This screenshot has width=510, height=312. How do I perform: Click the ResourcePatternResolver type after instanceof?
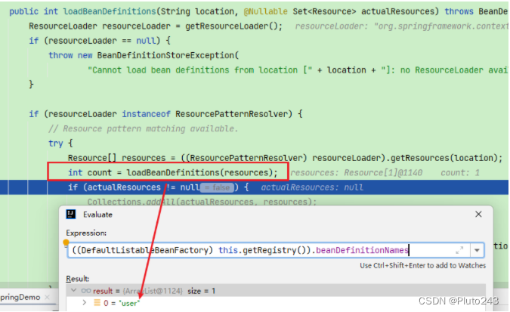pyautogui.click(x=232, y=114)
